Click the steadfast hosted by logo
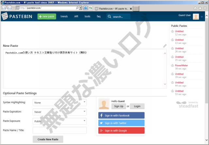 (187, 104)
